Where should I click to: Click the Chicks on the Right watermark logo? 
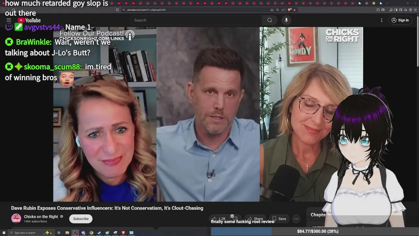pyautogui.click(x=342, y=35)
